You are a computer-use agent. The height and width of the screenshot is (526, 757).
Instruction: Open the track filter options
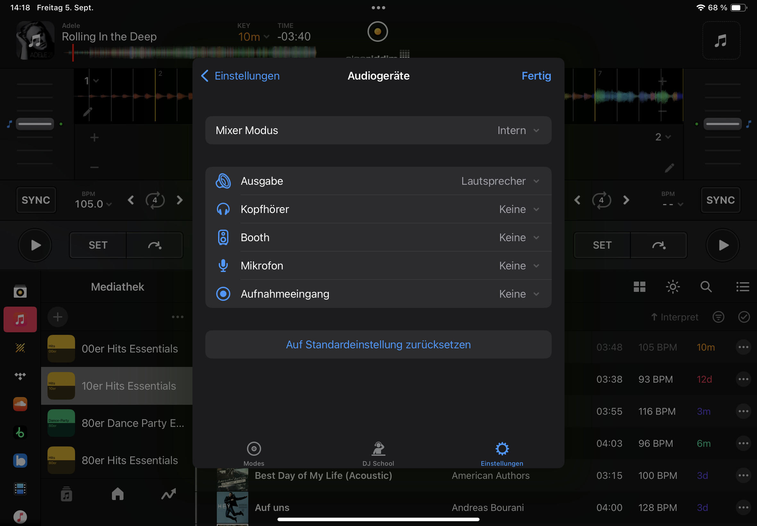718,317
